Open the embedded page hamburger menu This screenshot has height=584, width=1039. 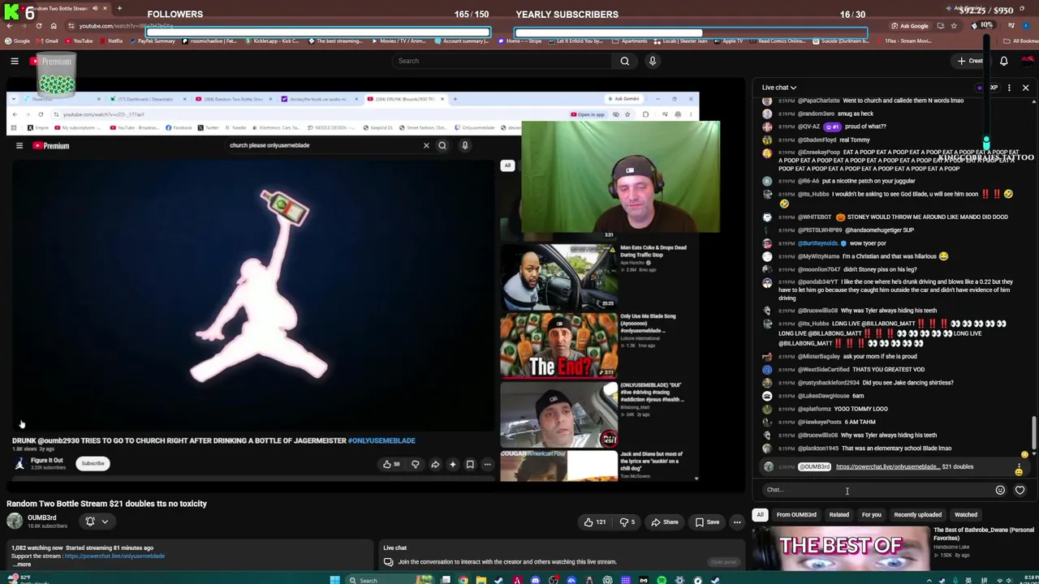(19, 146)
